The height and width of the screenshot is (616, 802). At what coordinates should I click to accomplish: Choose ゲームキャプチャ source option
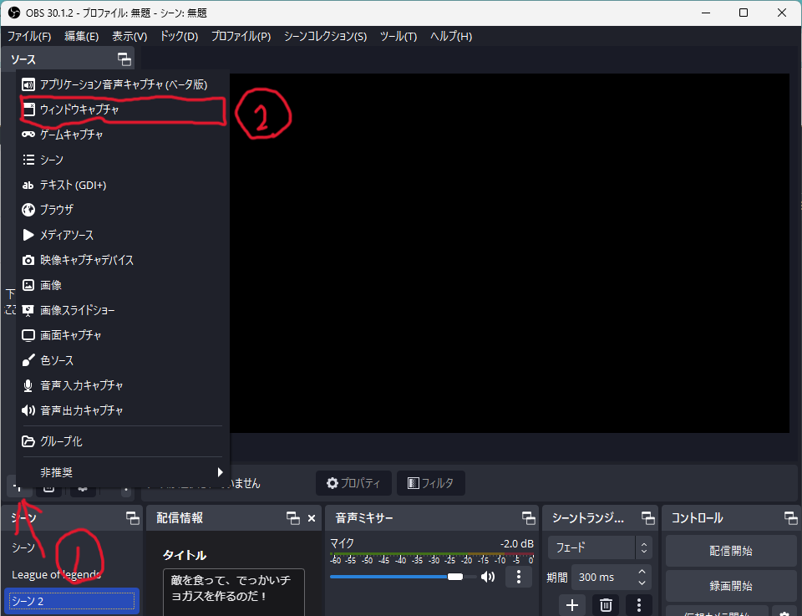pos(71,135)
